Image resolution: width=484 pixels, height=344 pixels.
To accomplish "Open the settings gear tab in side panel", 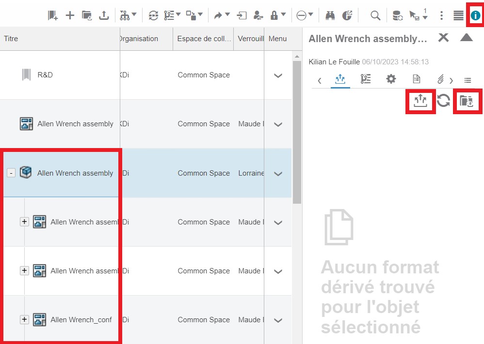I will pos(391,79).
